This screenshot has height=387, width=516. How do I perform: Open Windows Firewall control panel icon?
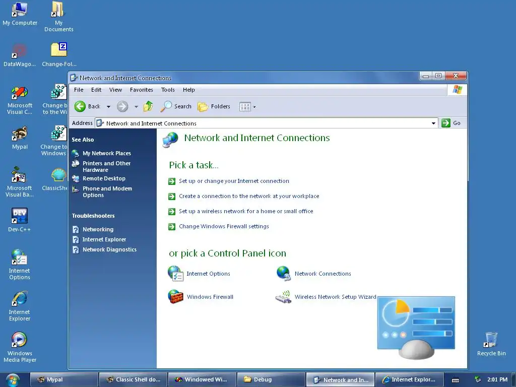201,296
